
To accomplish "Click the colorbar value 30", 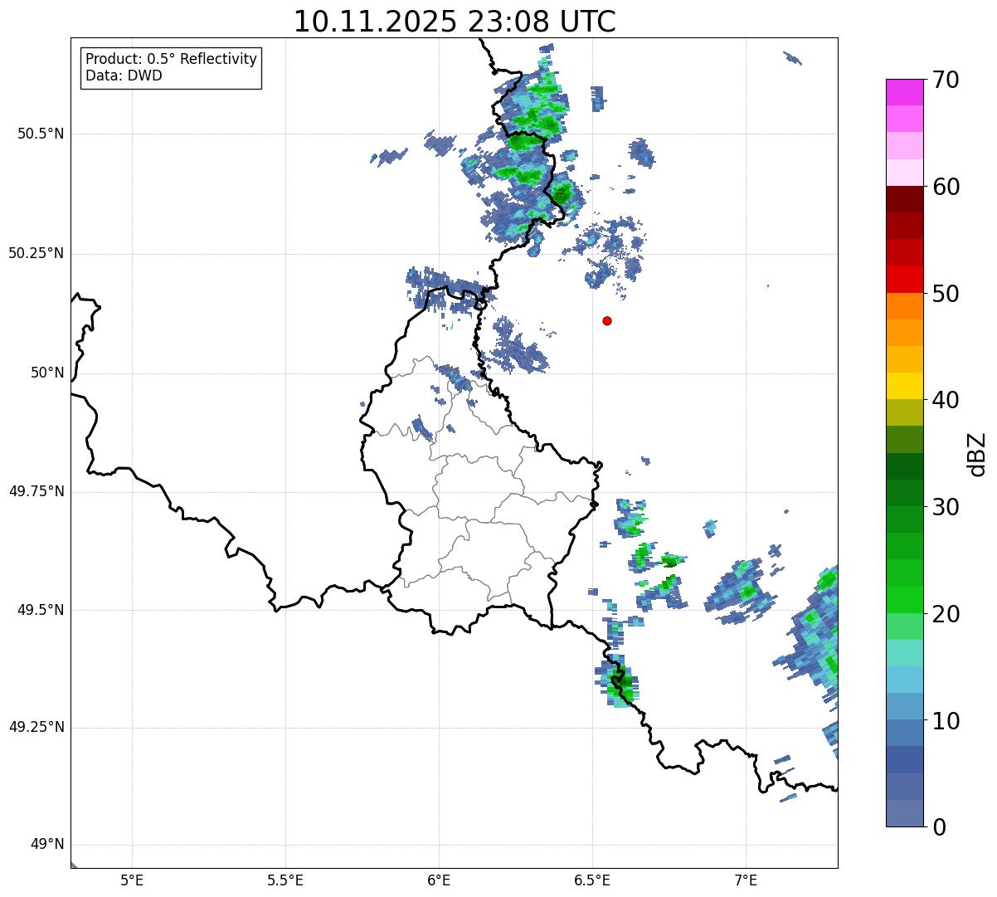I will 946,507.
